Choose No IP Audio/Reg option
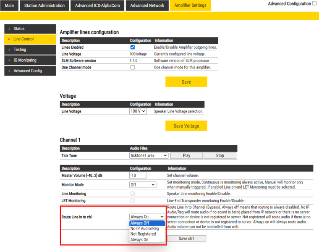319x252 pixels. (x=144, y=228)
